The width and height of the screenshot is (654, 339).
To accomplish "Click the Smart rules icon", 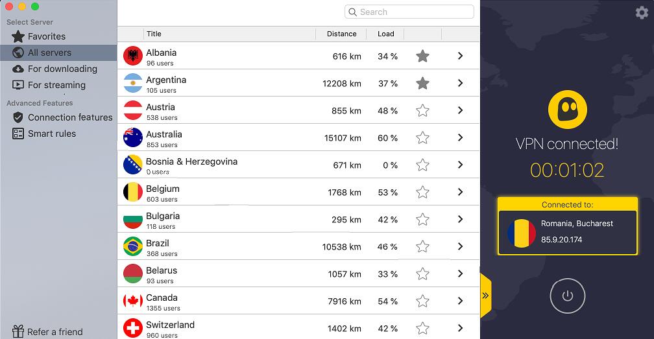I will (18, 134).
